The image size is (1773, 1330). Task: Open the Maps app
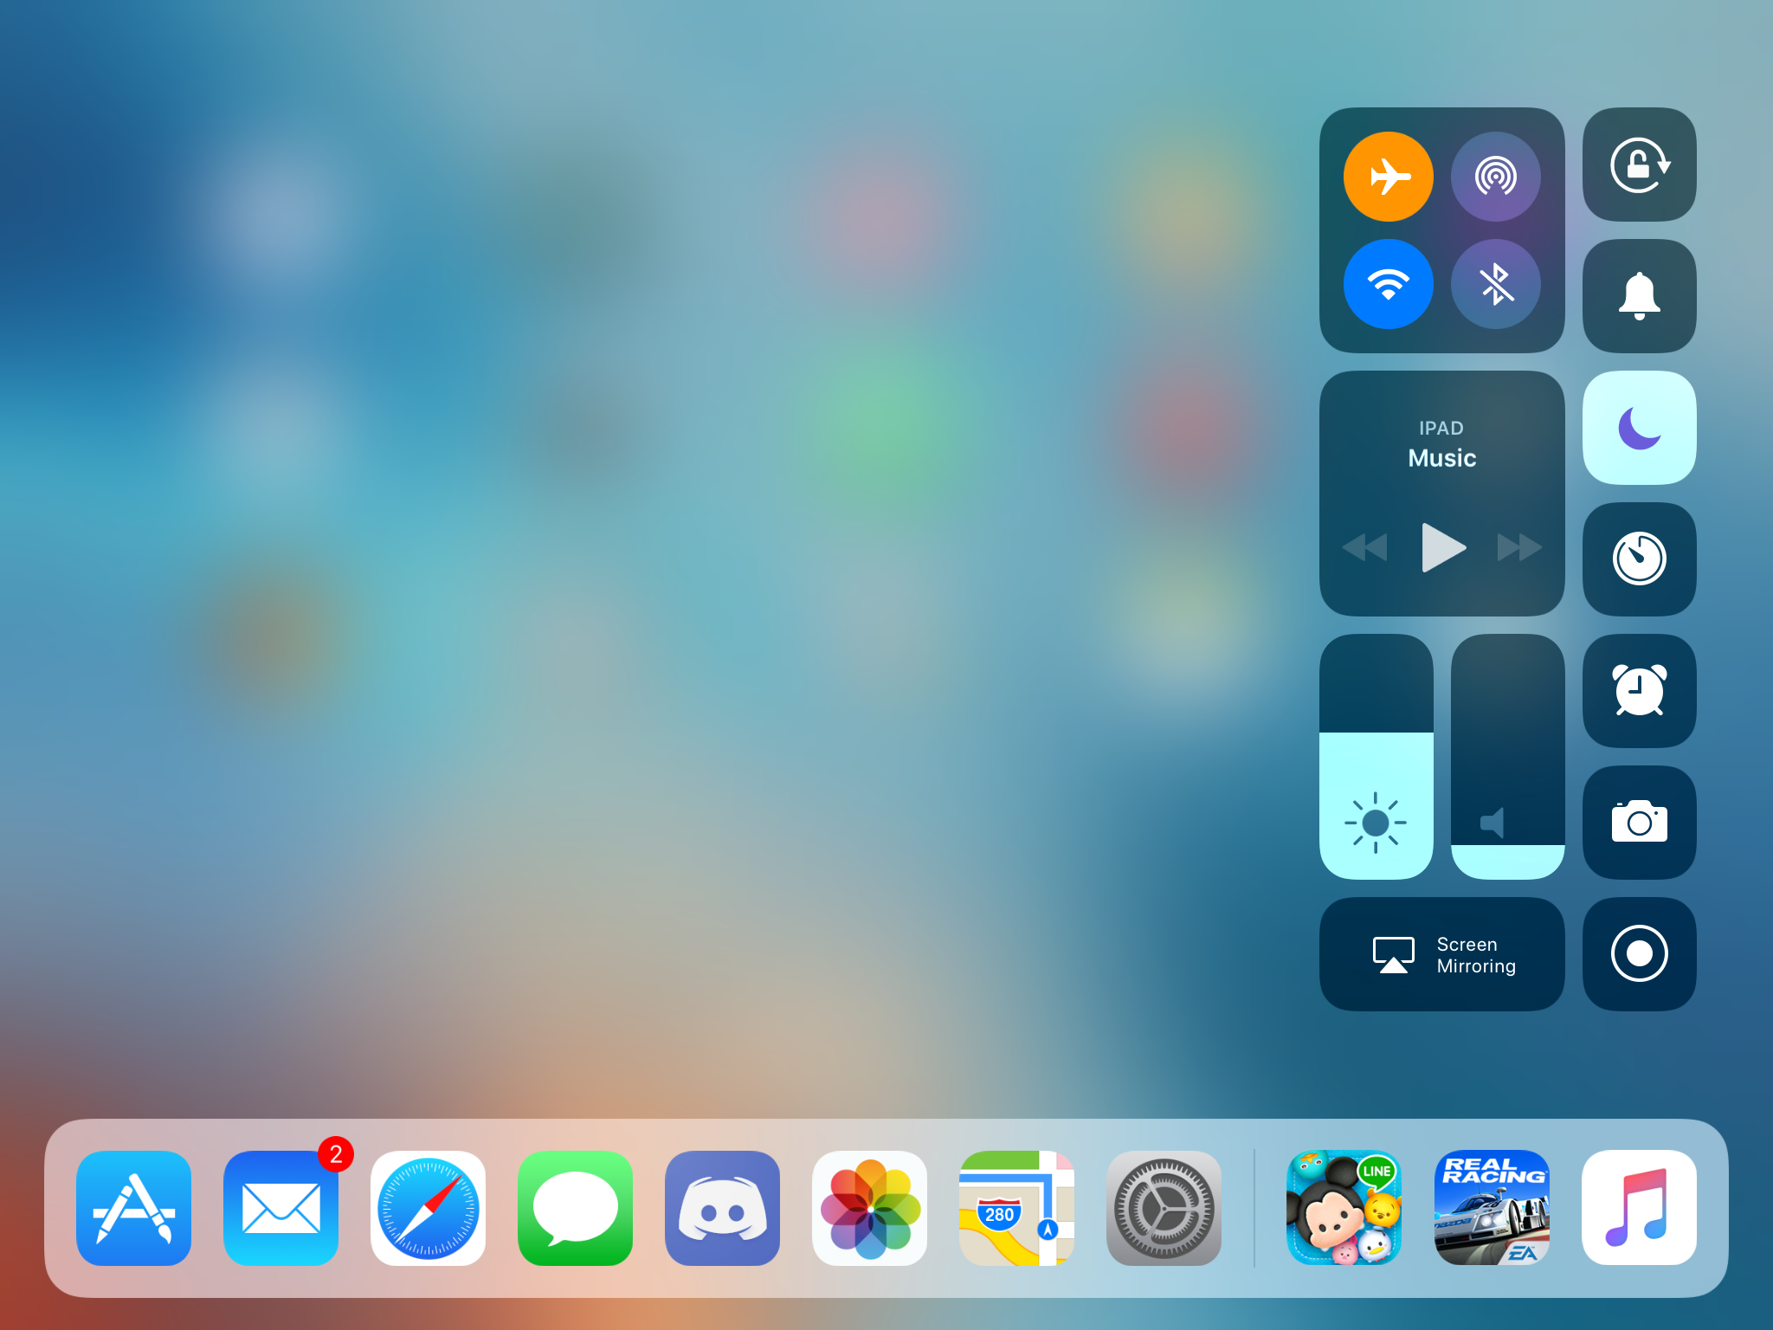pyautogui.click(x=1016, y=1208)
